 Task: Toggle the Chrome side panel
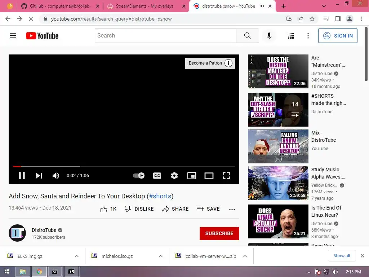[x=338, y=19]
